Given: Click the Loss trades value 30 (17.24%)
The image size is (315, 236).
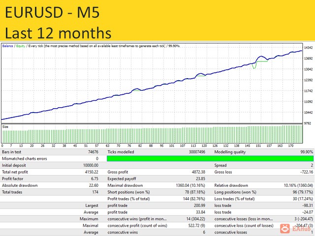Looking at the screenshot, I should click(303, 199).
